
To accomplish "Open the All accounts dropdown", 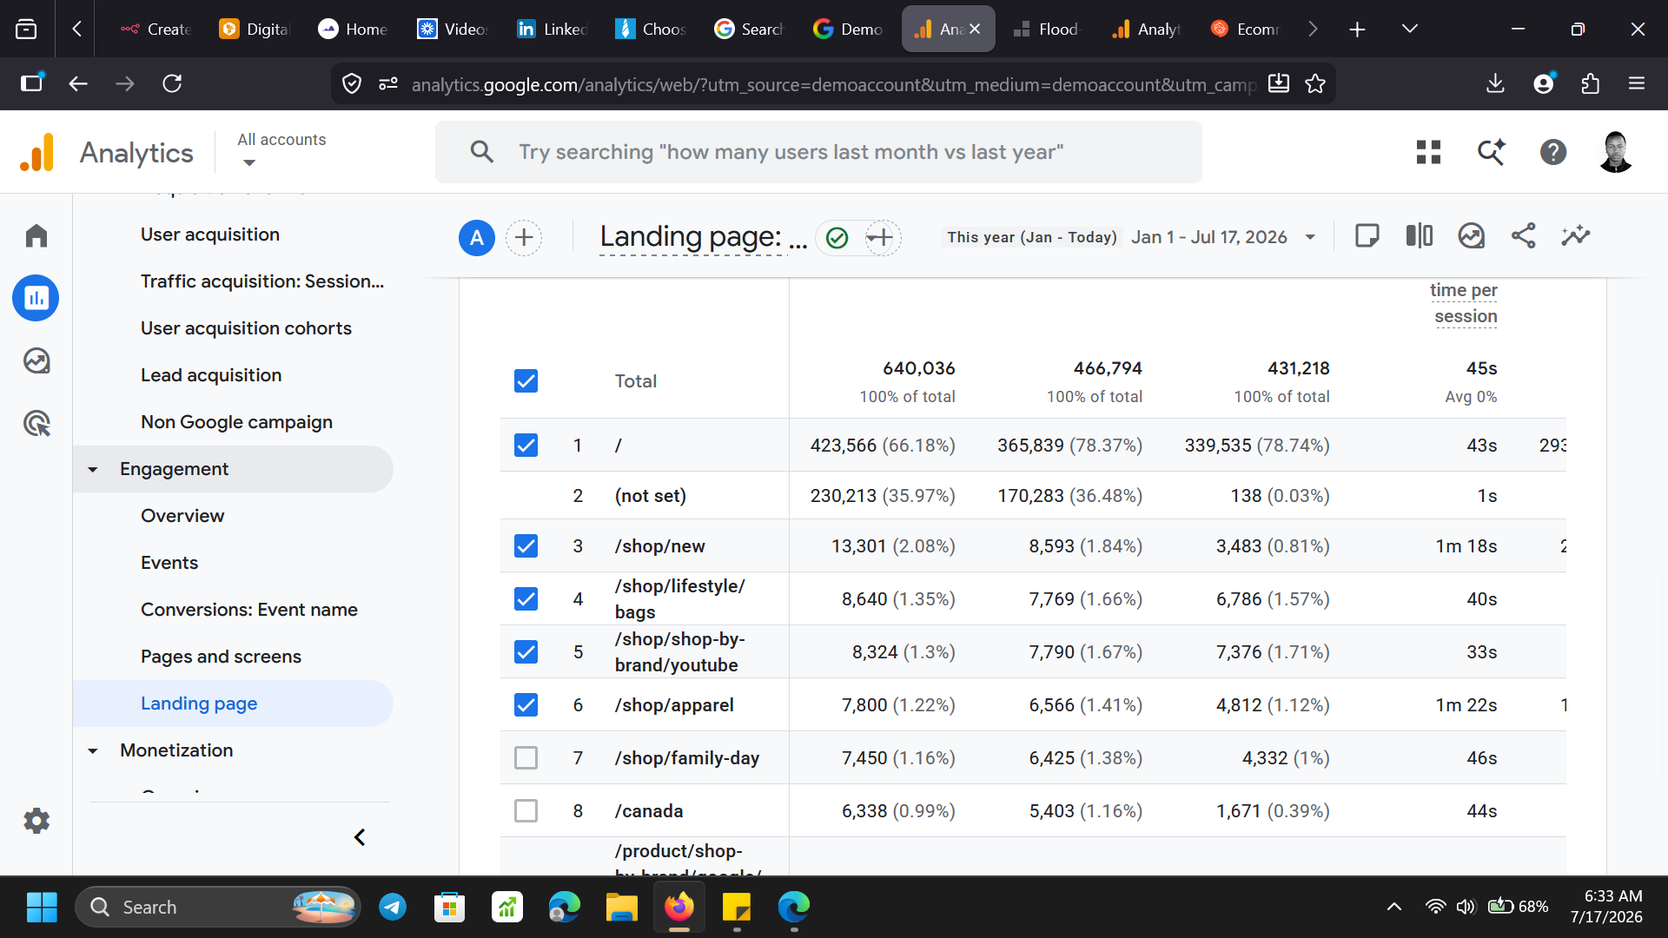I will (281, 150).
